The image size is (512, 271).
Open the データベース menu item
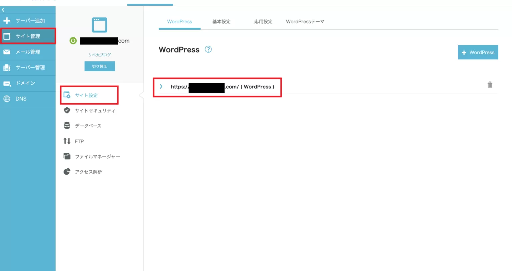pos(88,126)
